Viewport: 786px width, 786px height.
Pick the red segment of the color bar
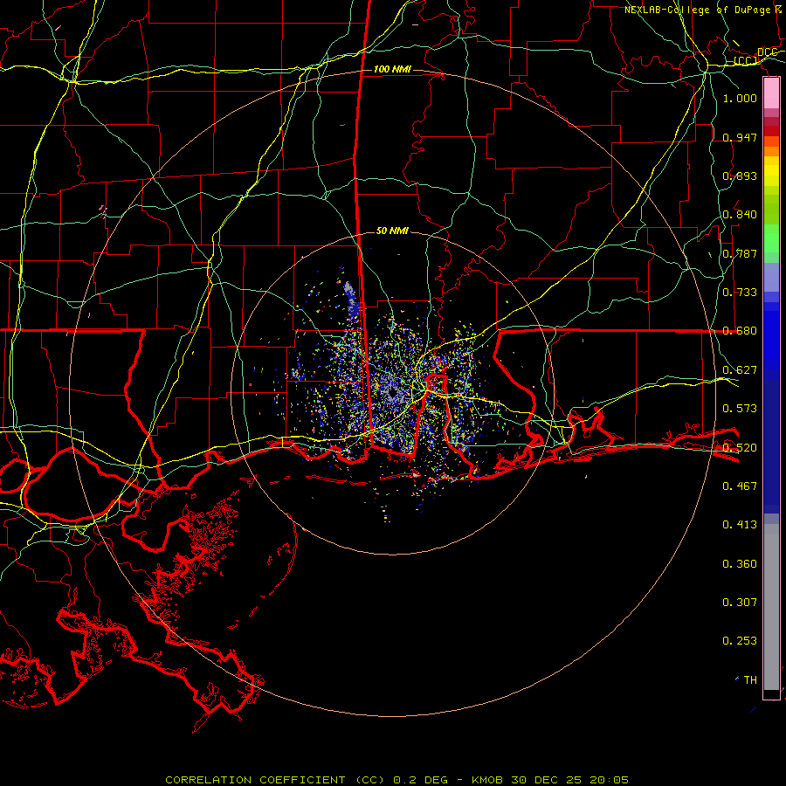771,131
